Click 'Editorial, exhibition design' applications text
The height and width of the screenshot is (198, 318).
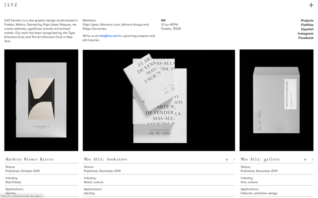click(x=259, y=193)
